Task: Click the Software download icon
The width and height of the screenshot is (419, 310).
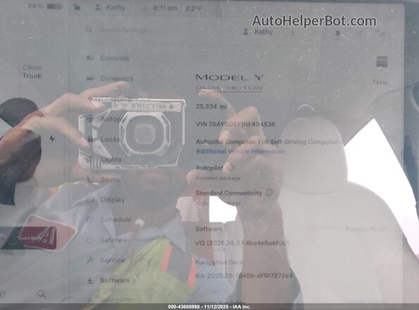Action: pos(90,280)
